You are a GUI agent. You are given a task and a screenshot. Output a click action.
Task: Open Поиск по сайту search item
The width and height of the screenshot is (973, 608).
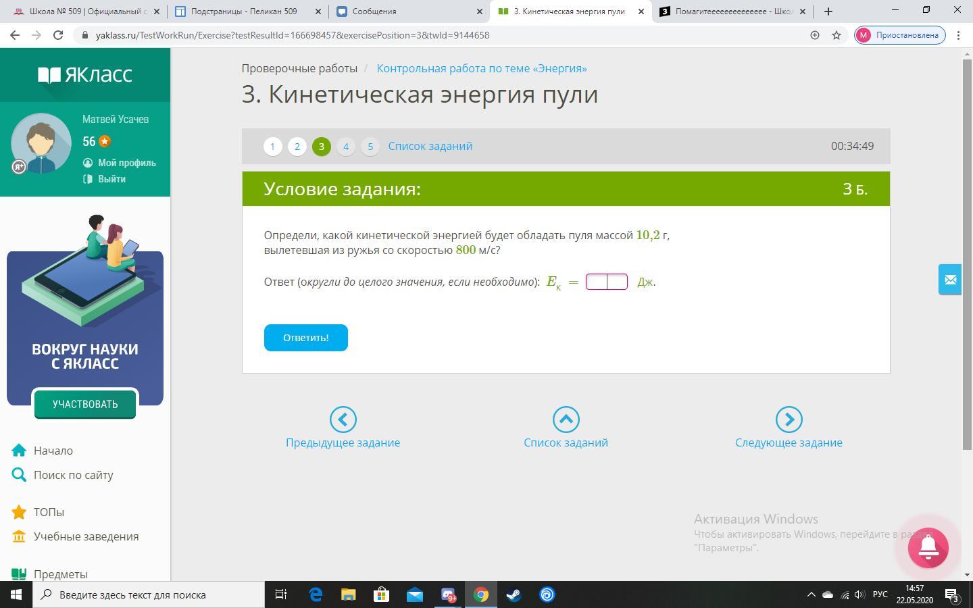coord(63,475)
